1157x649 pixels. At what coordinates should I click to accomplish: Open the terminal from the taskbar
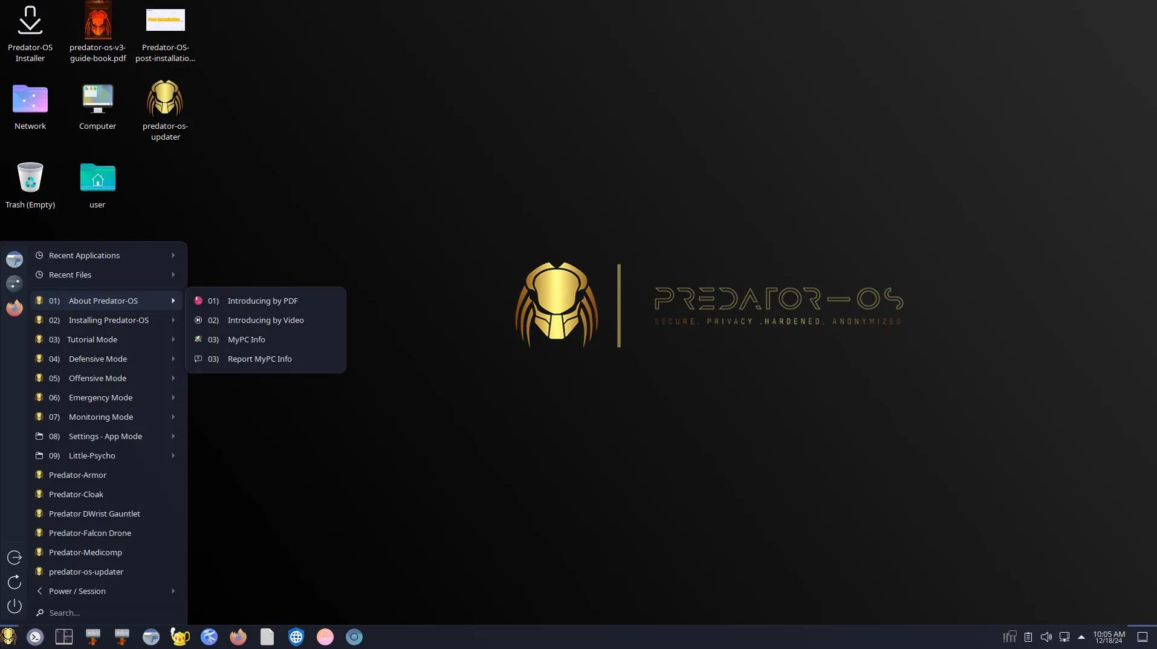35,636
